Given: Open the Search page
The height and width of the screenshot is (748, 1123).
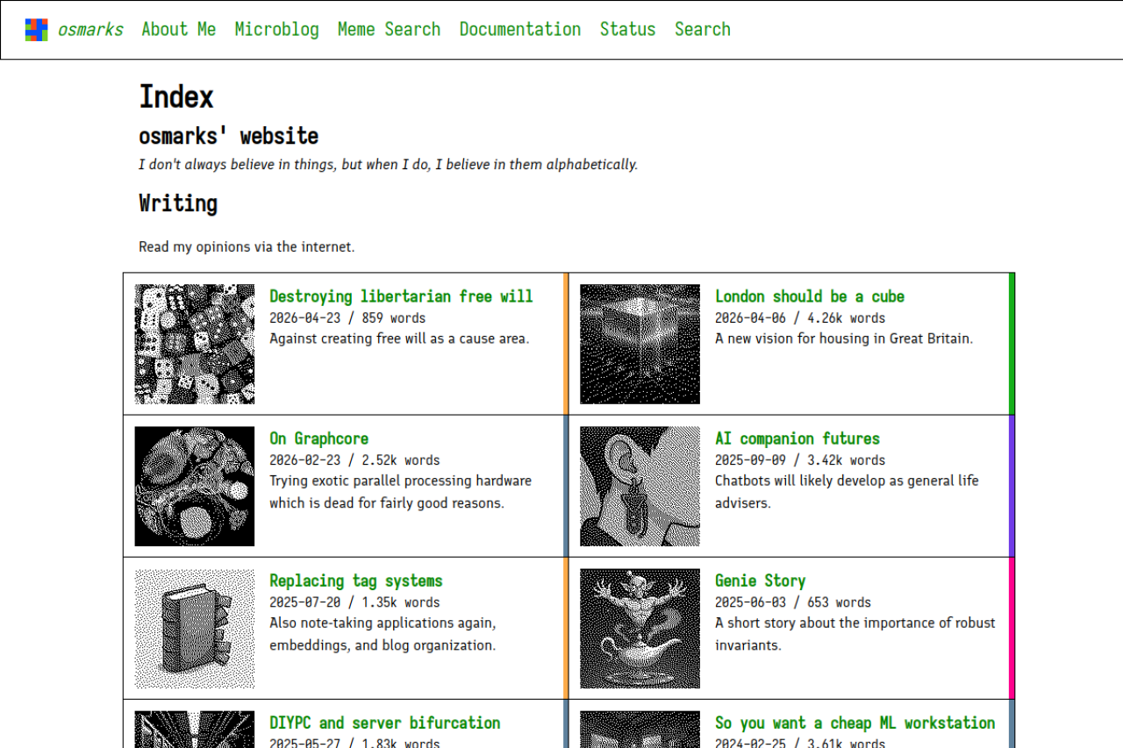Looking at the screenshot, I should [703, 30].
